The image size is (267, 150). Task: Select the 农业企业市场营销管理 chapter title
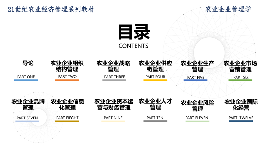pos(240,66)
